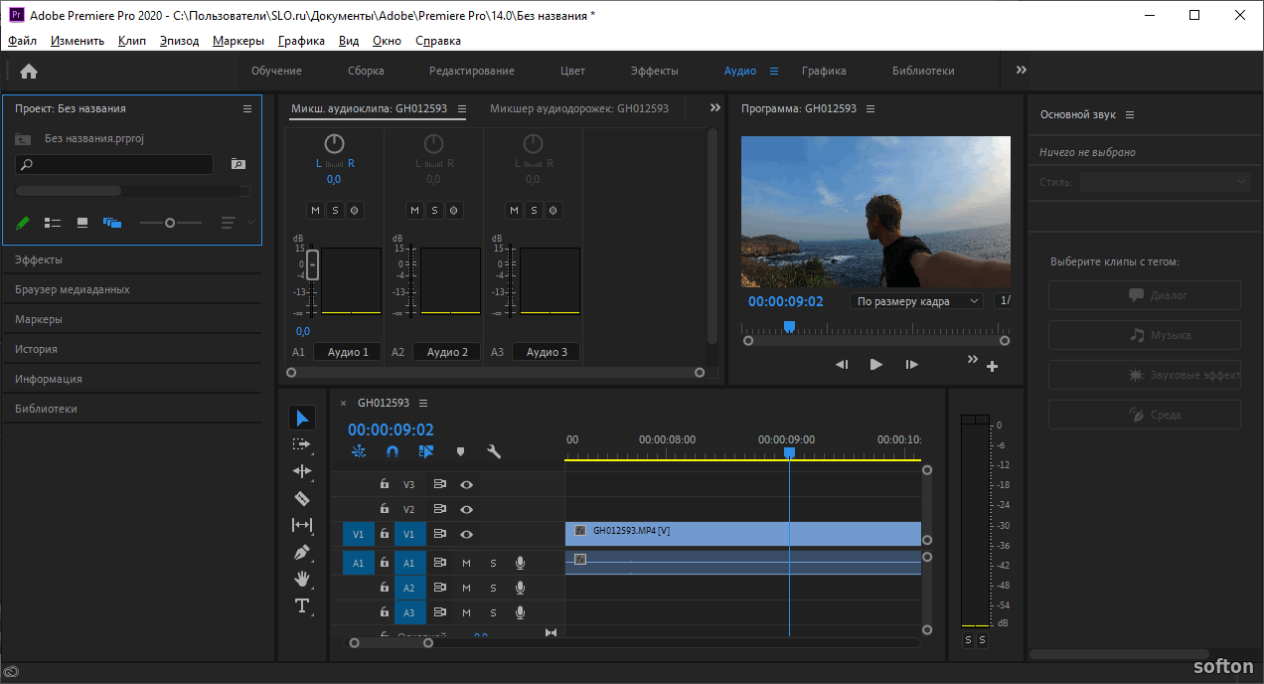
Task: Select the Pen tool in the toolbar
Action: pyautogui.click(x=302, y=552)
